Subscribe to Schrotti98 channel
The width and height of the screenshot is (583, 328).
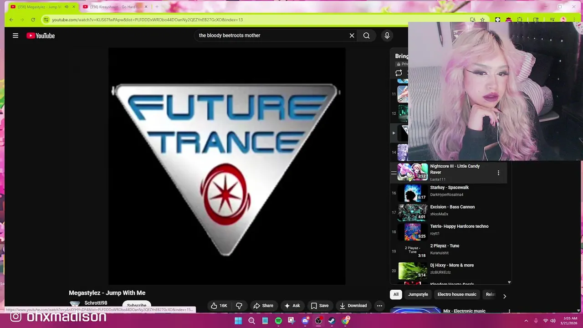click(x=137, y=306)
